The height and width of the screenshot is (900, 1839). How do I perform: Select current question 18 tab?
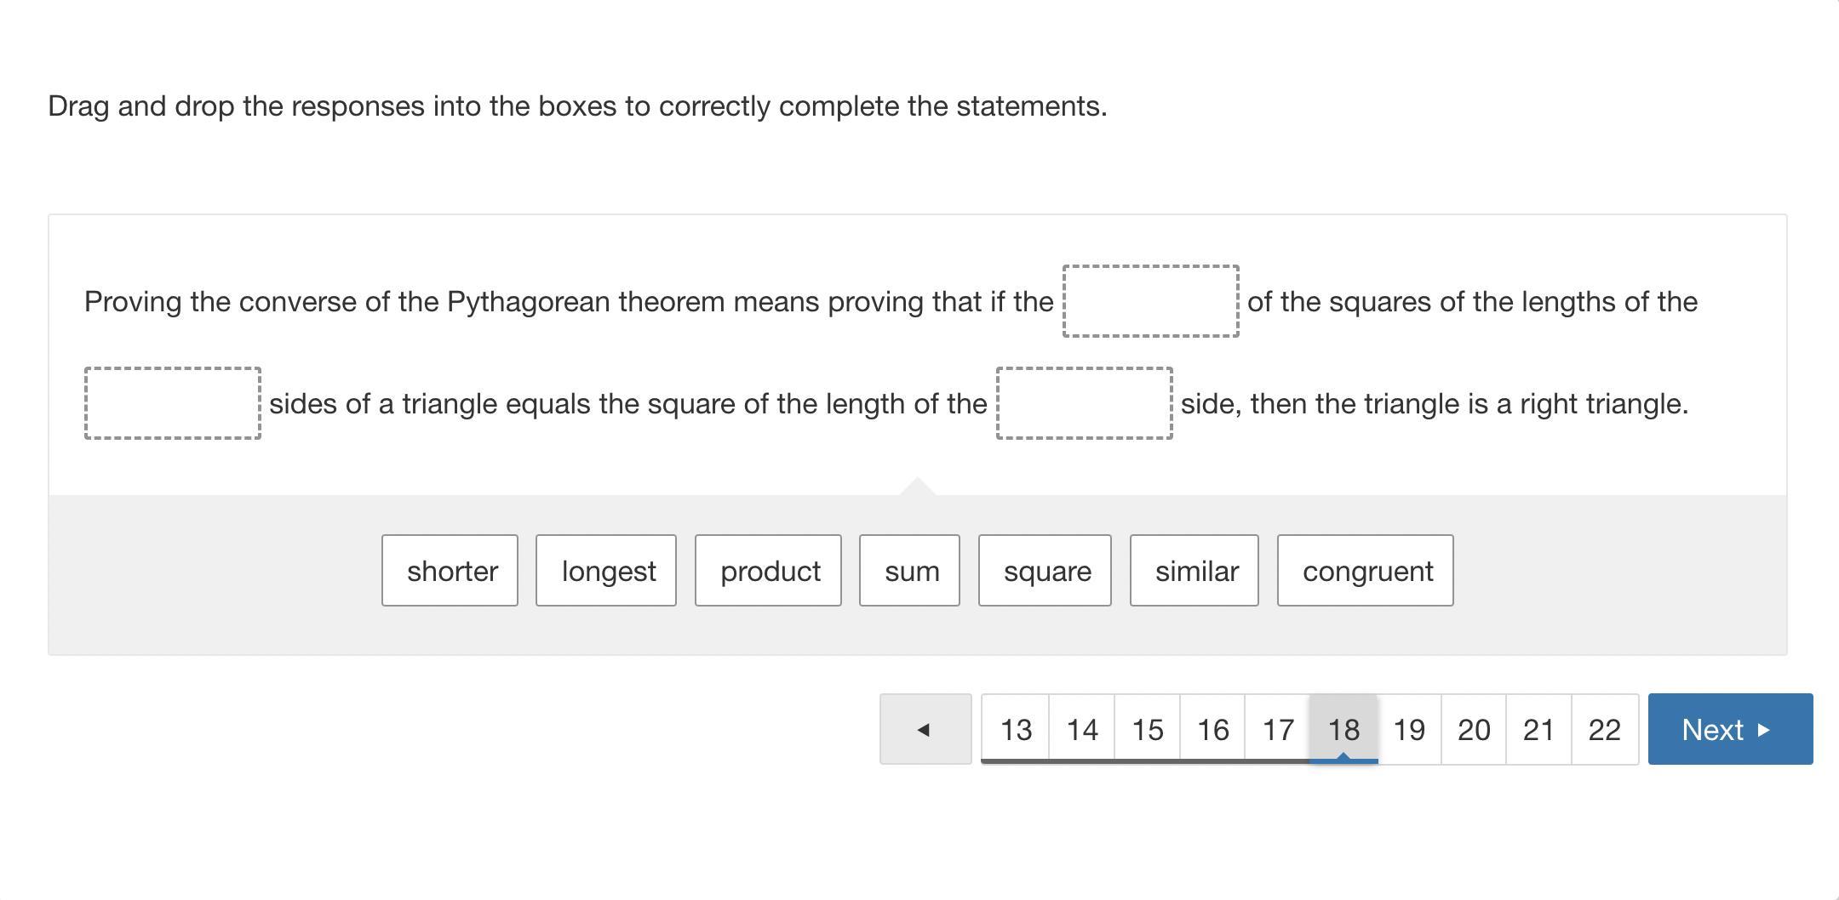click(x=1343, y=729)
